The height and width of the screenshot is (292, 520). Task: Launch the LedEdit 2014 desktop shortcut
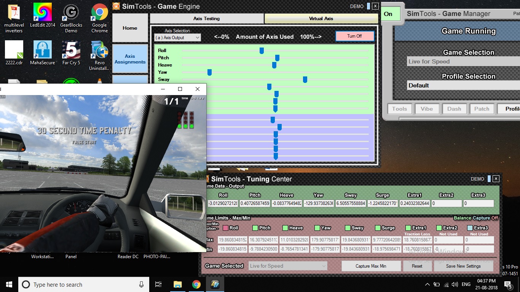(x=43, y=15)
